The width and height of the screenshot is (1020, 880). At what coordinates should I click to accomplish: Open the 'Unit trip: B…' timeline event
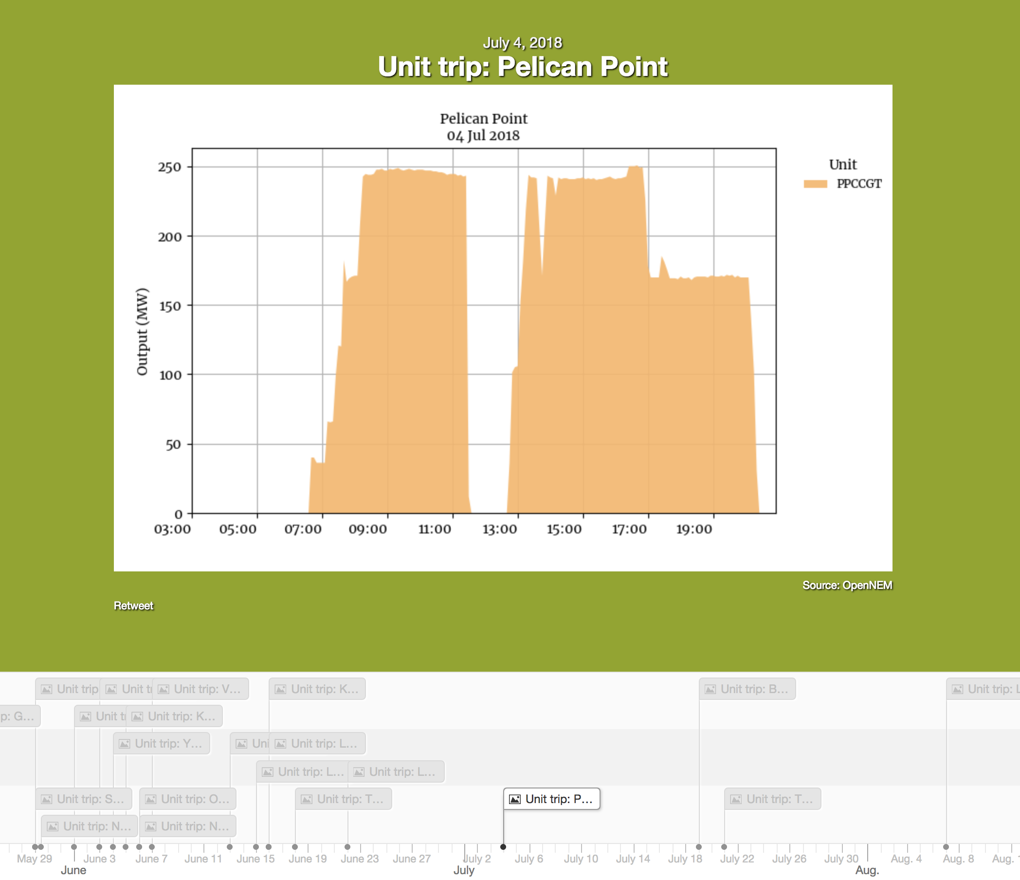point(753,689)
